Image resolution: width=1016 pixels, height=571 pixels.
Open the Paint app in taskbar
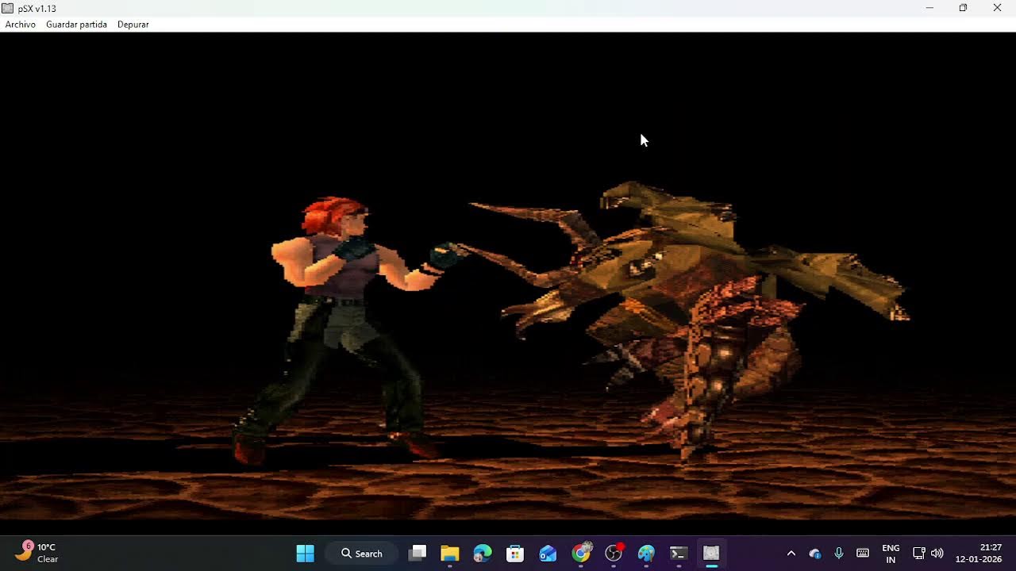pyautogui.click(x=646, y=554)
